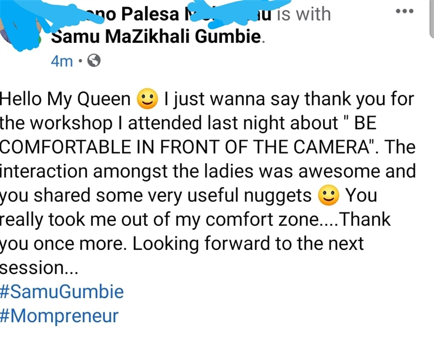Click the smiley emoji after "nuggets"

(328, 195)
